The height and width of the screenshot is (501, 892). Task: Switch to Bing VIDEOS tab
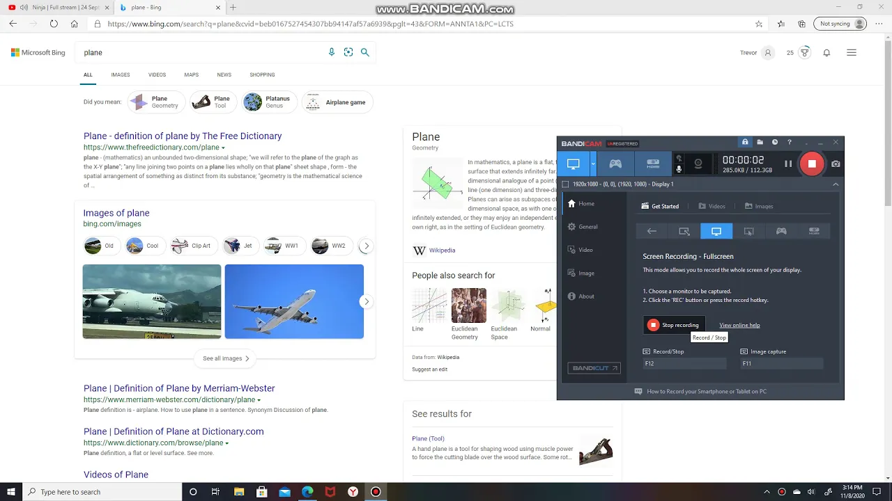click(x=157, y=74)
